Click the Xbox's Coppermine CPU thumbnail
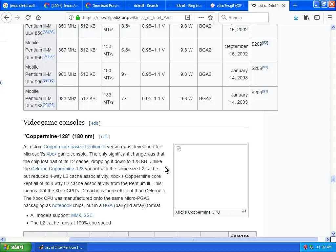This screenshot has width=336, height=252. (211, 176)
